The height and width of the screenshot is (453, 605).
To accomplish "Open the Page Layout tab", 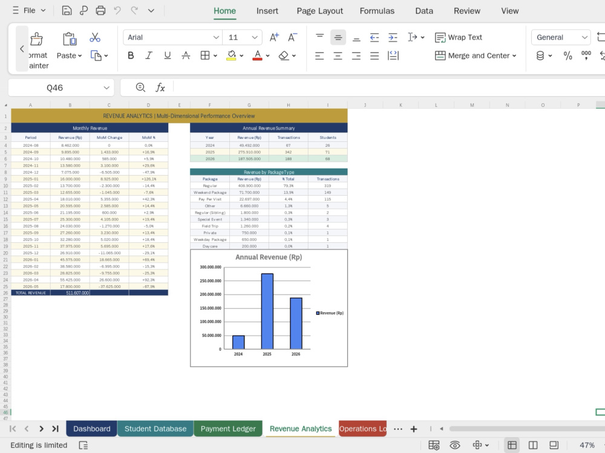I will pos(319,11).
